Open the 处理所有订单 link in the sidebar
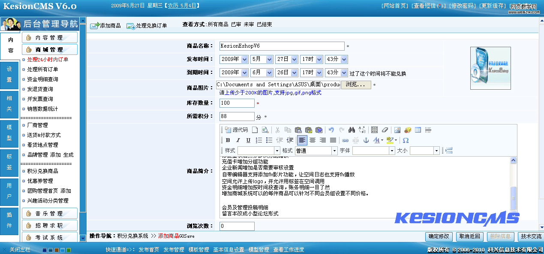The image size is (544, 254). pyautogui.click(x=42, y=70)
